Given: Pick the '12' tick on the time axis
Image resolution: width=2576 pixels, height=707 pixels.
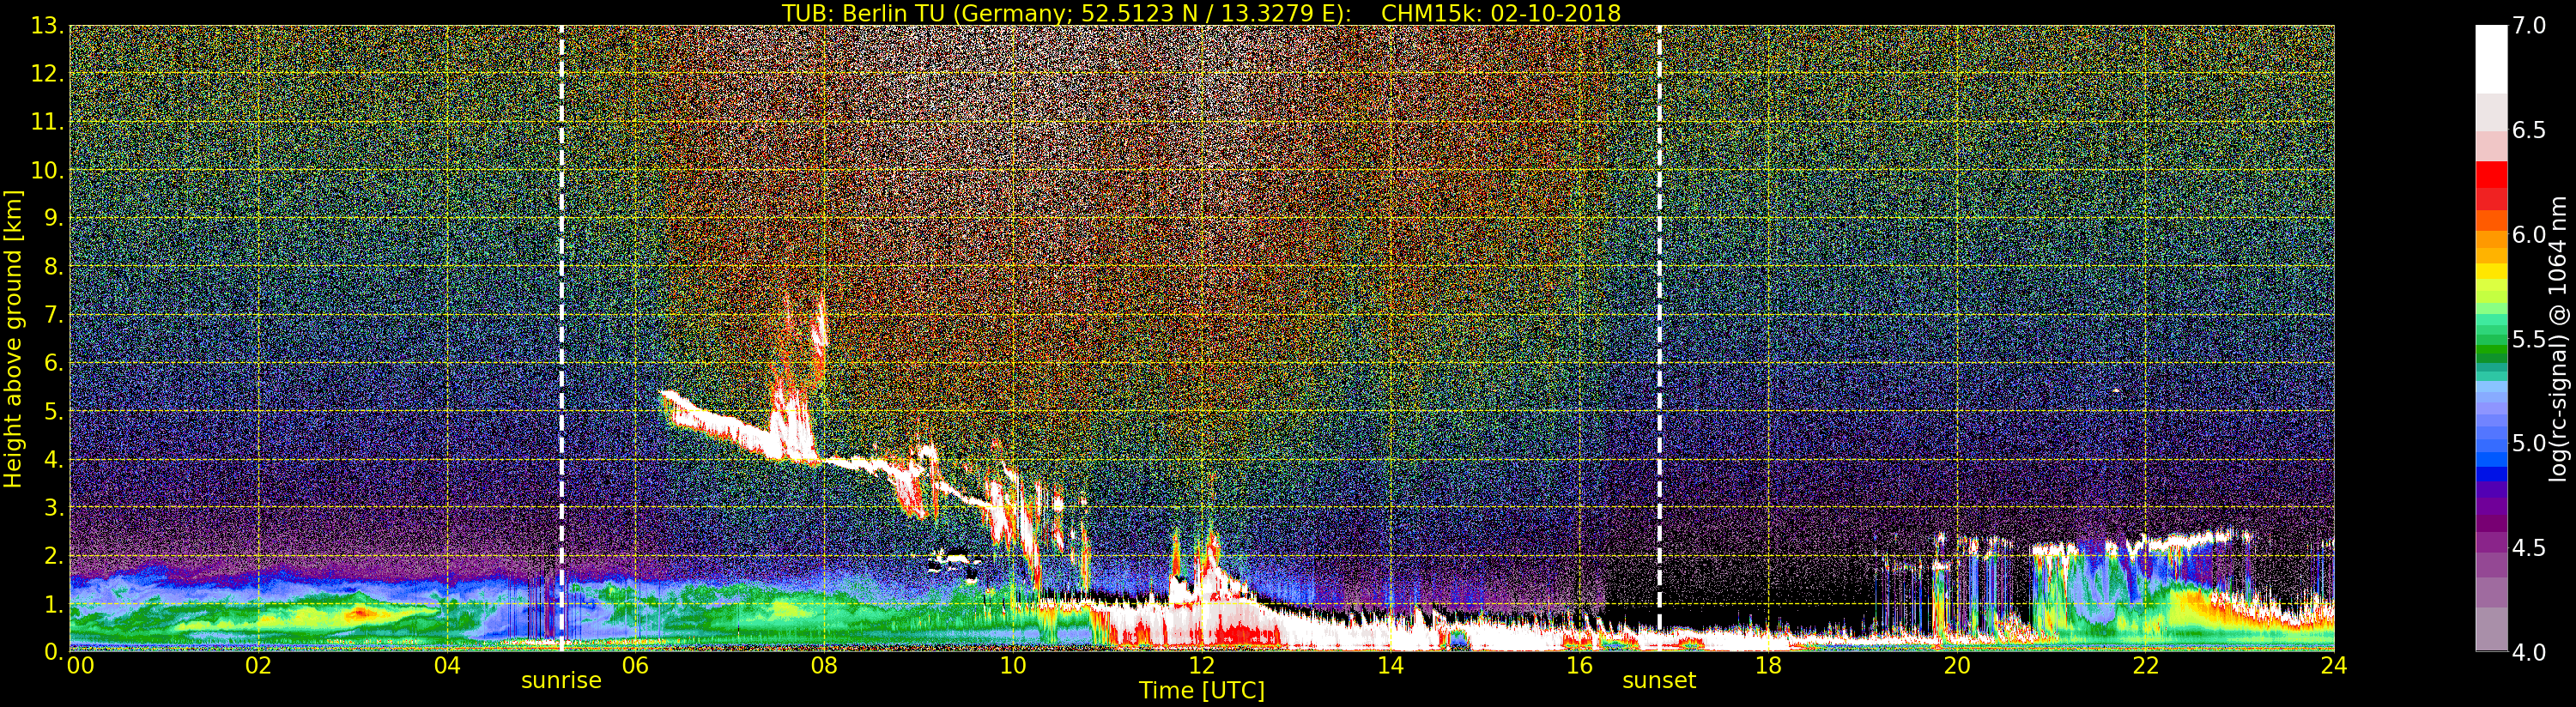Looking at the screenshot, I should [x=1202, y=665].
